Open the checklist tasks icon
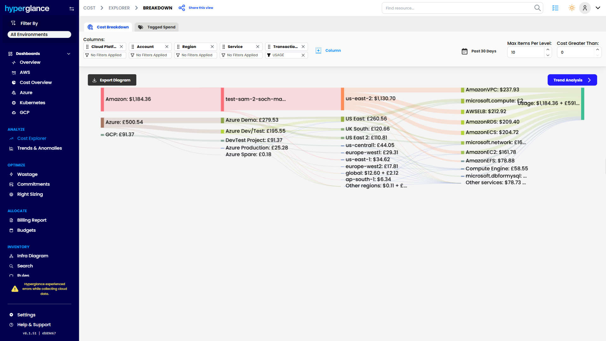 coord(555,8)
